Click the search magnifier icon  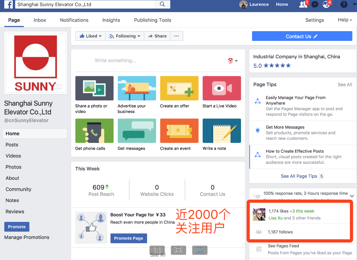point(162,4)
